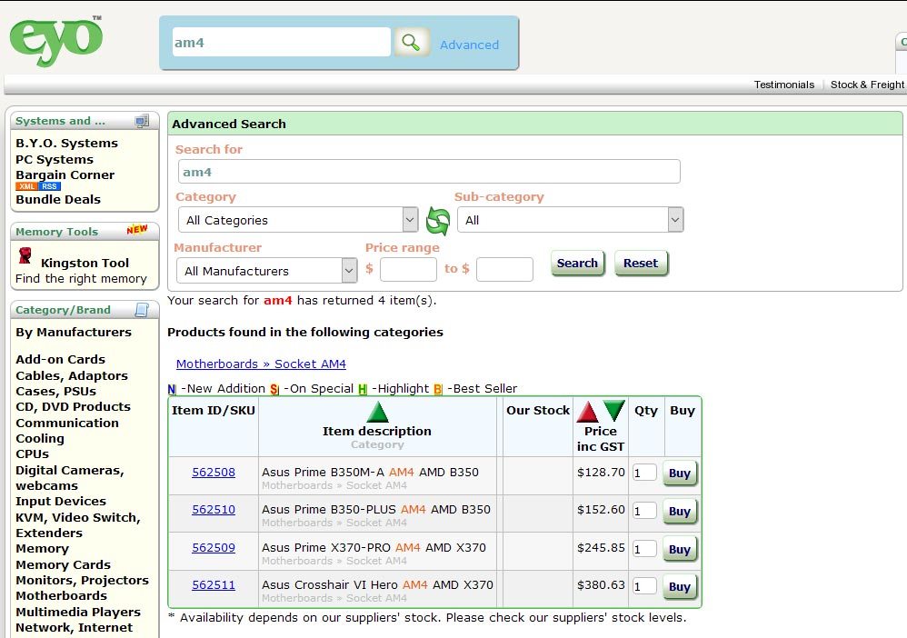Open Cases, PSUs category
The width and height of the screenshot is (907, 638).
pos(55,391)
